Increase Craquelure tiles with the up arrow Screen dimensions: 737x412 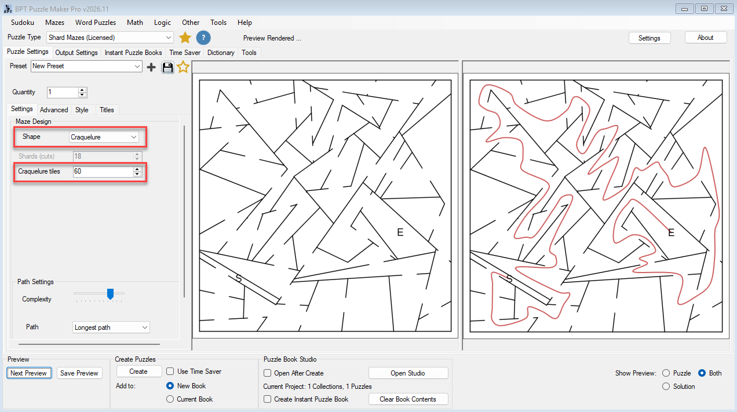[137, 170]
